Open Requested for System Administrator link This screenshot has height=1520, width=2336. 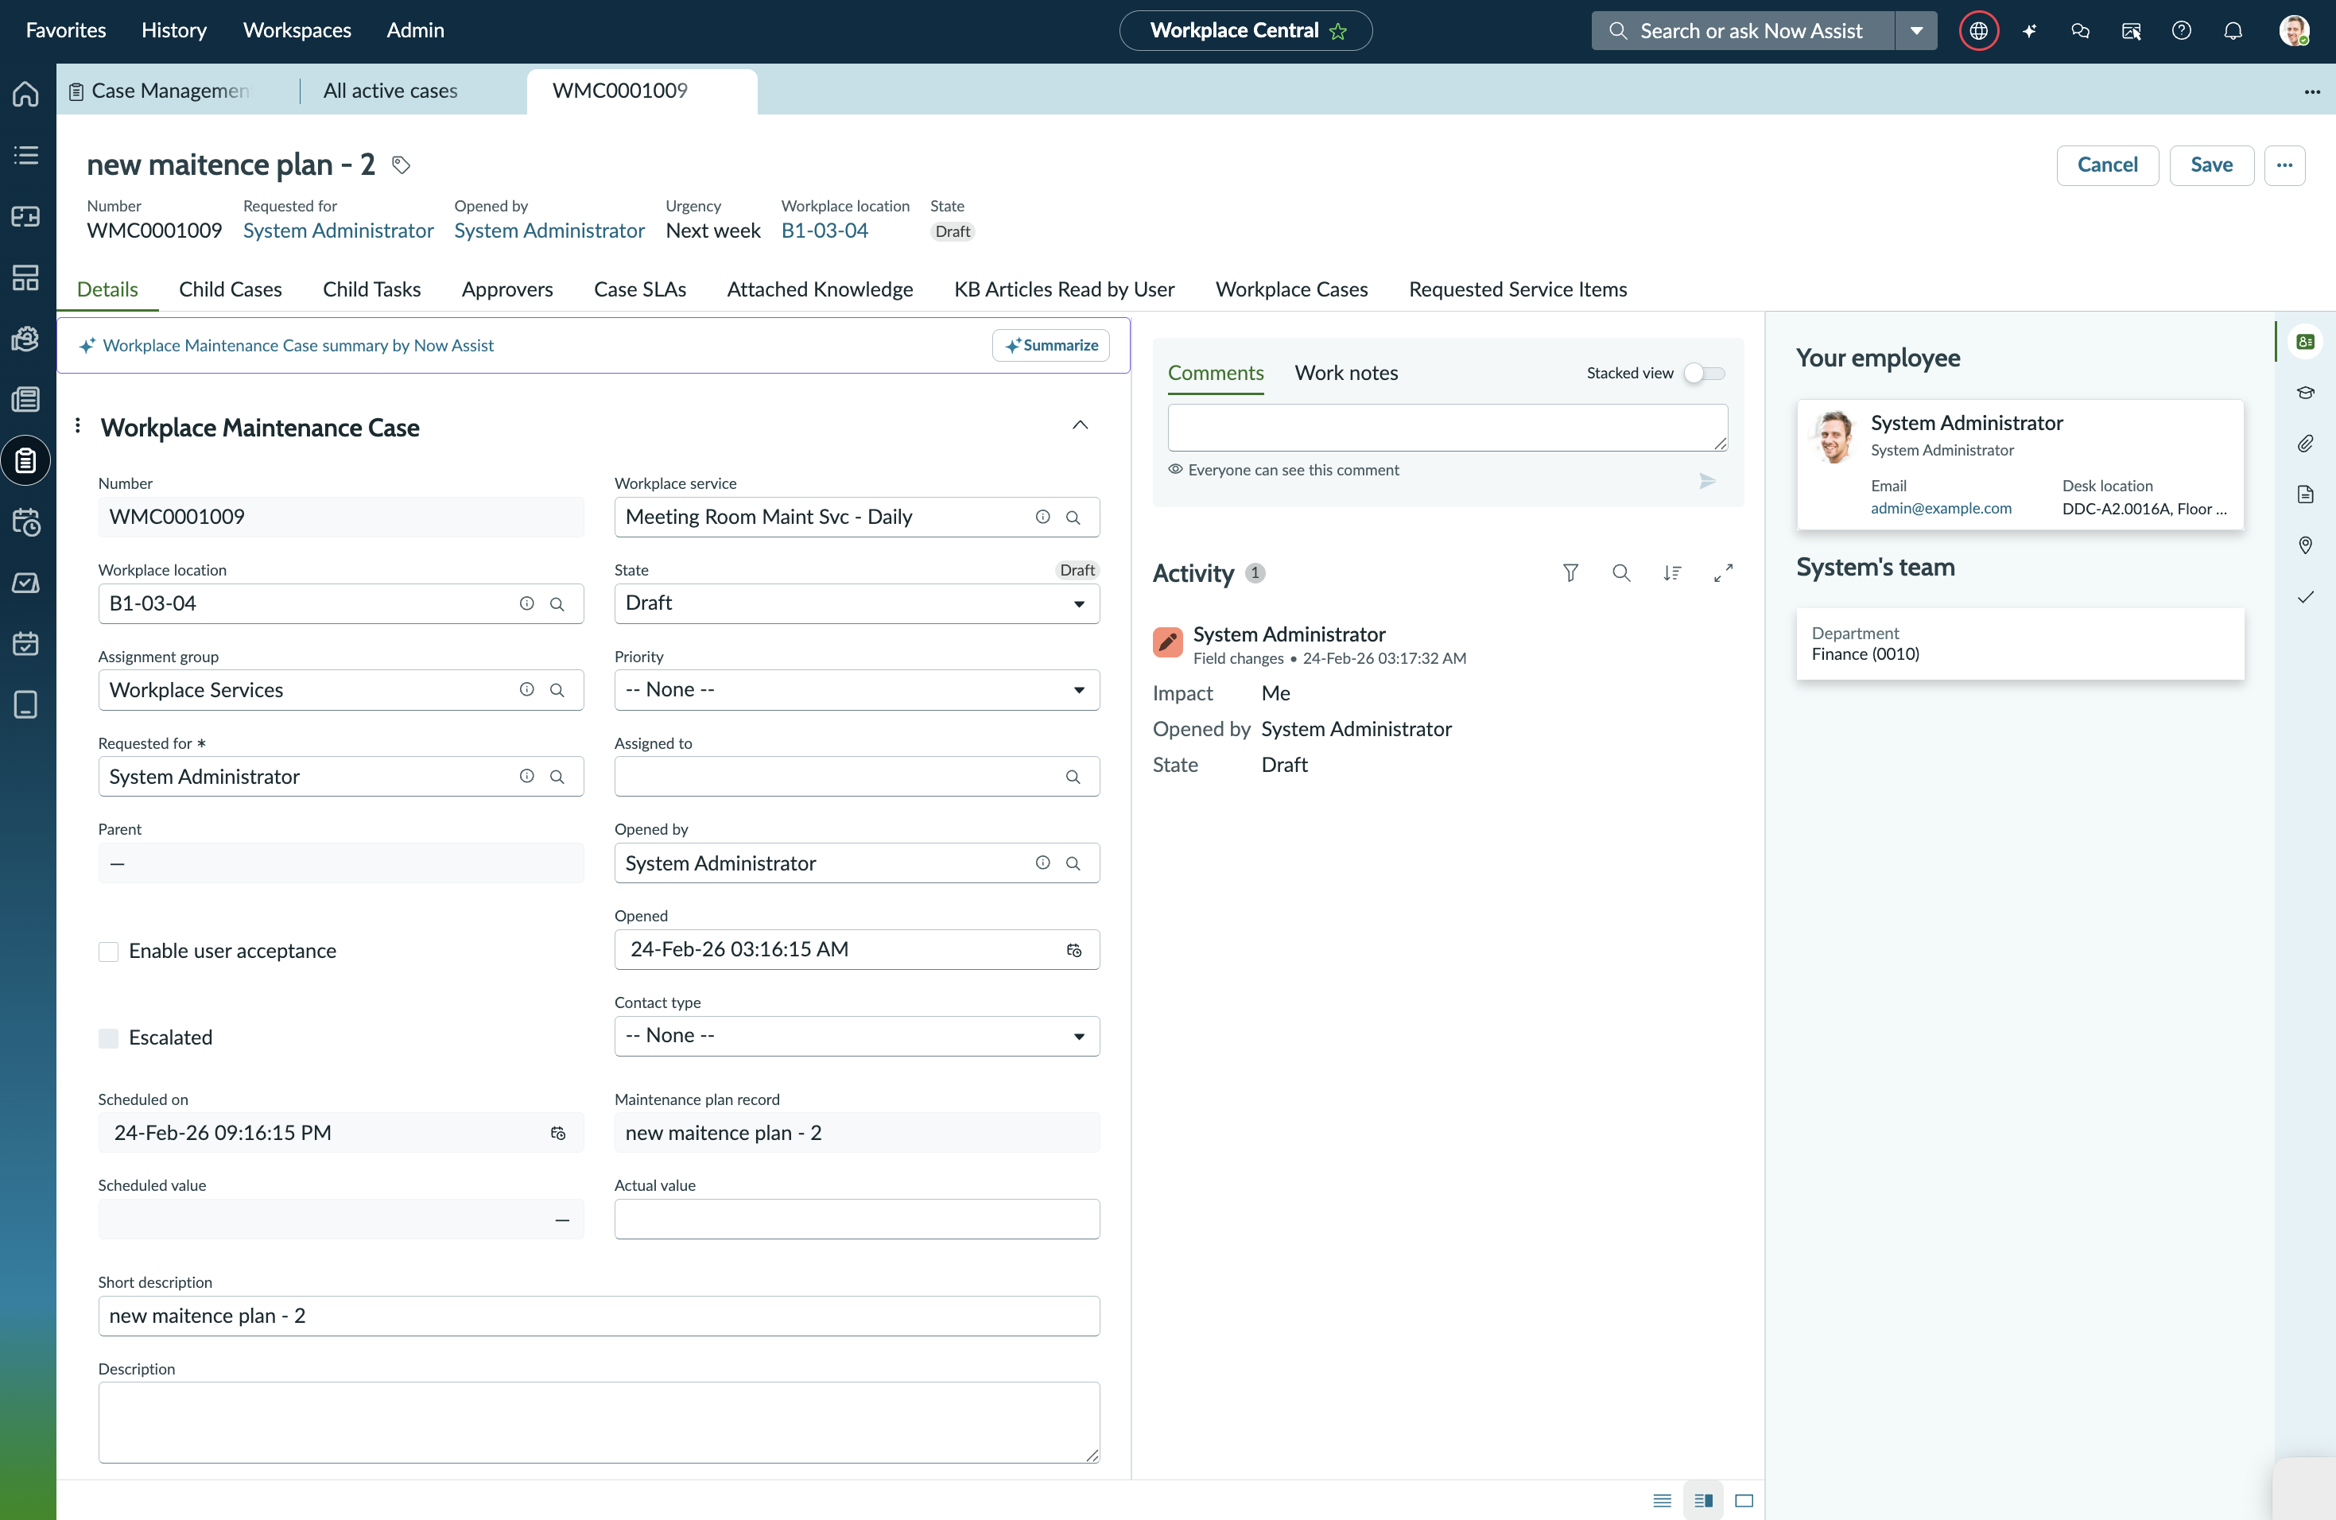(338, 231)
